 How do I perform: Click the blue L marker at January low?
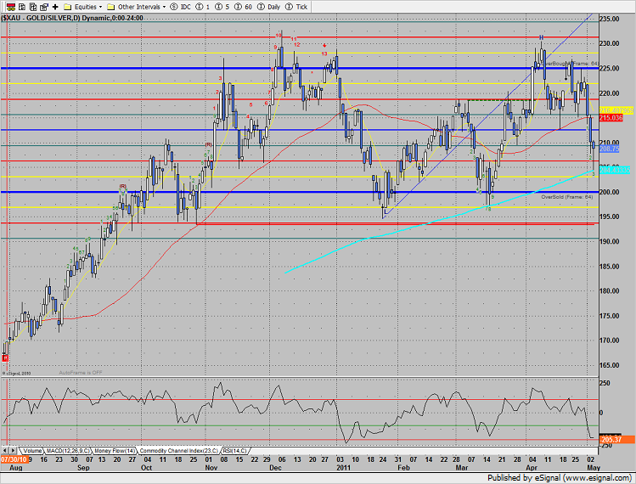point(385,211)
